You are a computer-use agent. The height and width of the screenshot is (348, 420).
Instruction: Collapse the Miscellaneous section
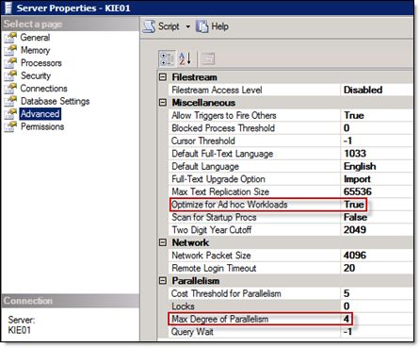point(163,103)
